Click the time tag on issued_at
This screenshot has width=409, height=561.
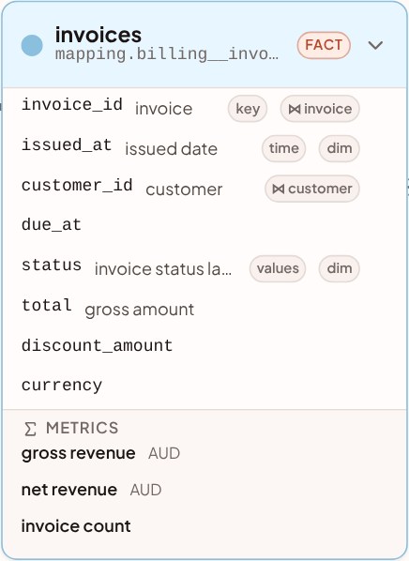[283, 148]
